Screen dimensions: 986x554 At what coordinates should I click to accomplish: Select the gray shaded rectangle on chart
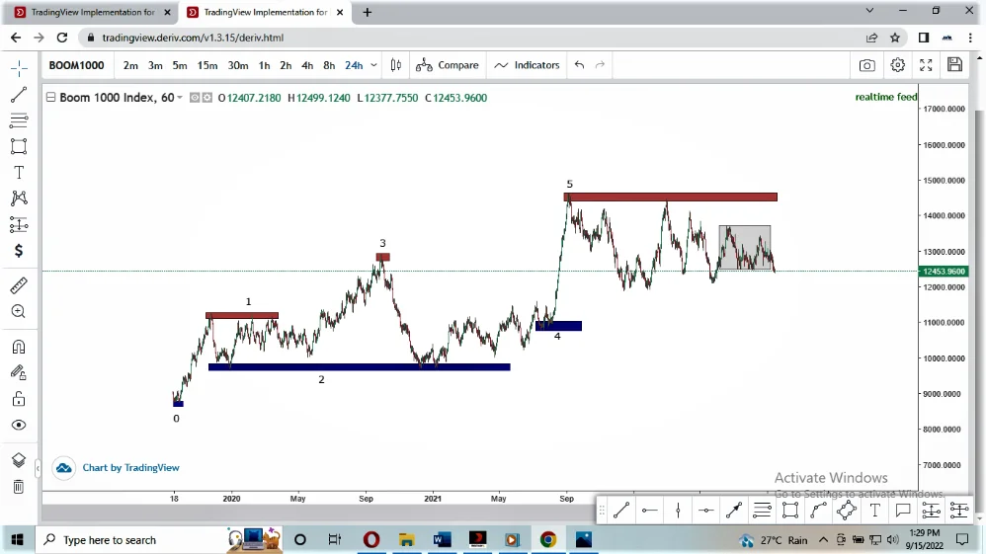[745, 248]
